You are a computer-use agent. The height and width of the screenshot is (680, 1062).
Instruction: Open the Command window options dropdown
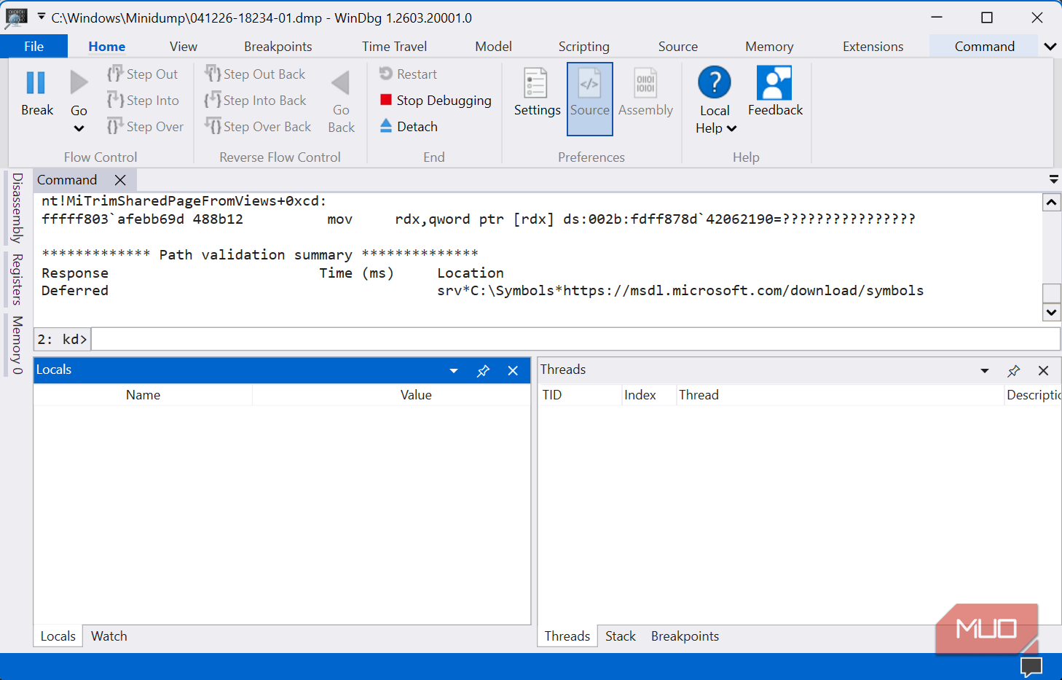tap(1053, 179)
